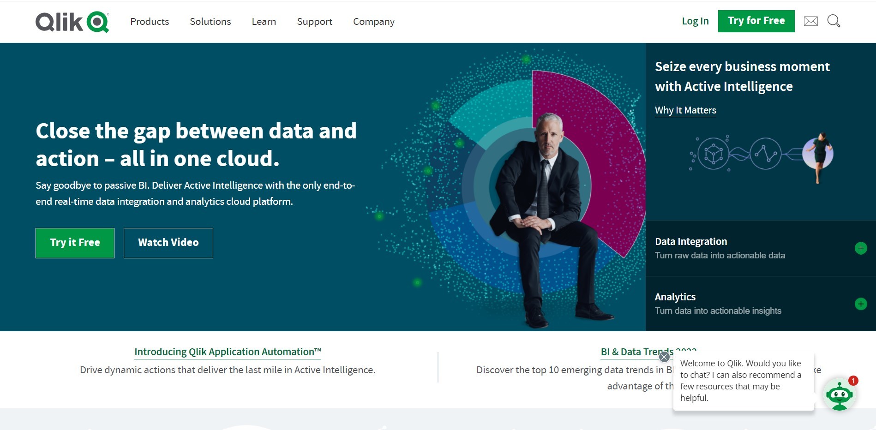Click 'Turn data into actionable insights' text
876x430 pixels.
click(x=718, y=311)
